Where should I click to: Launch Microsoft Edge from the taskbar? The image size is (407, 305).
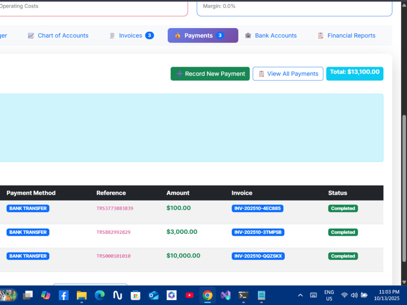click(99, 295)
